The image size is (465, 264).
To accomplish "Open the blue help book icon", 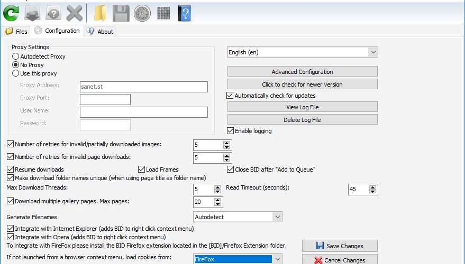I will pyautogui.click(x=185, y=13).
